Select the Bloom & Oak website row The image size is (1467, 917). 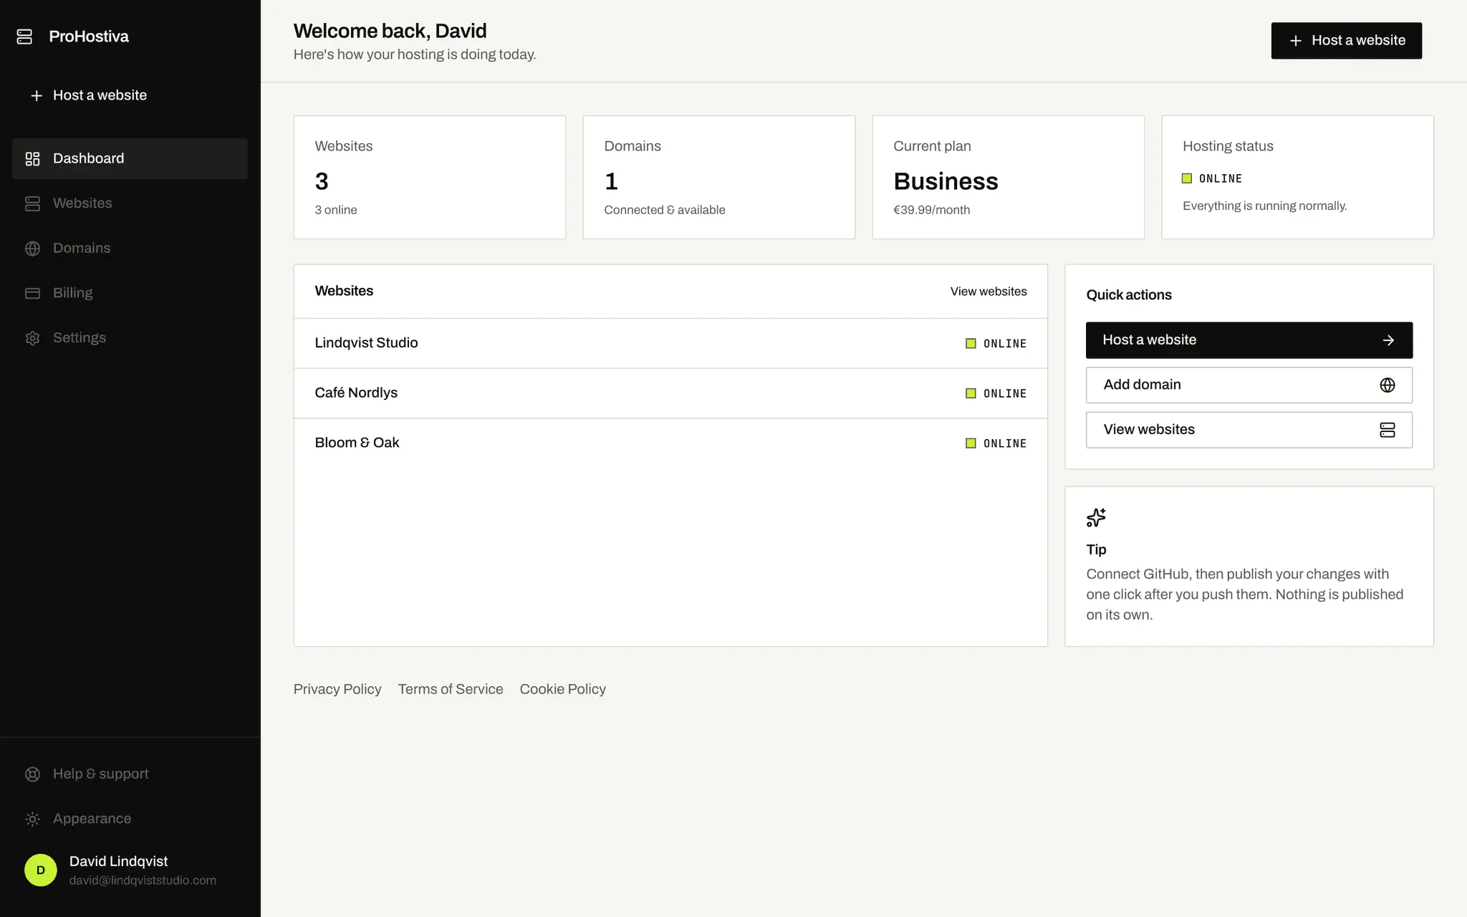pos(670,443)
